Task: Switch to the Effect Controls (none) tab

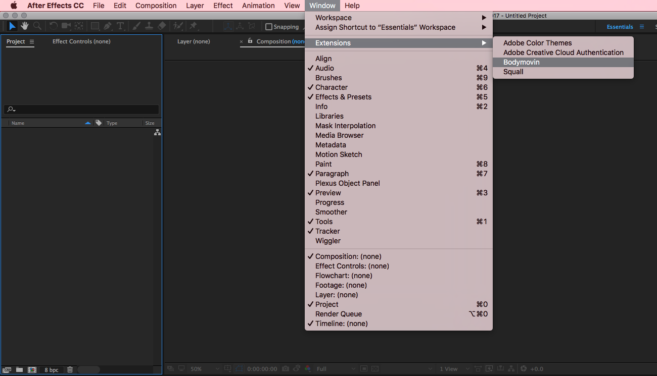Action: (x=81, y=41)
